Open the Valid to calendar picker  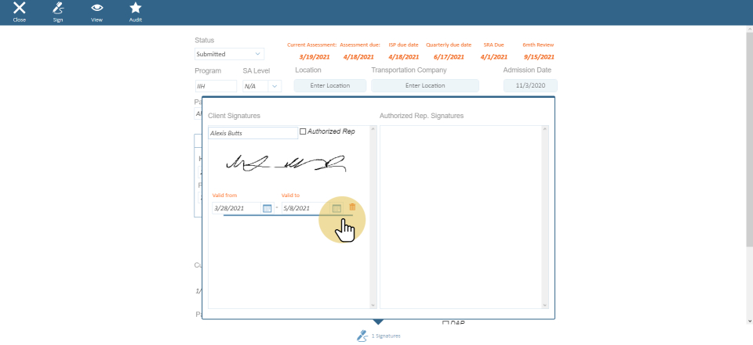(336, 208)
